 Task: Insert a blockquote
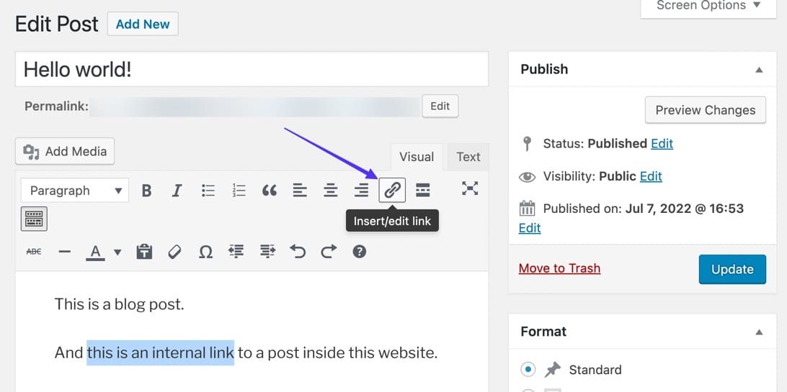tap(269, 191)
